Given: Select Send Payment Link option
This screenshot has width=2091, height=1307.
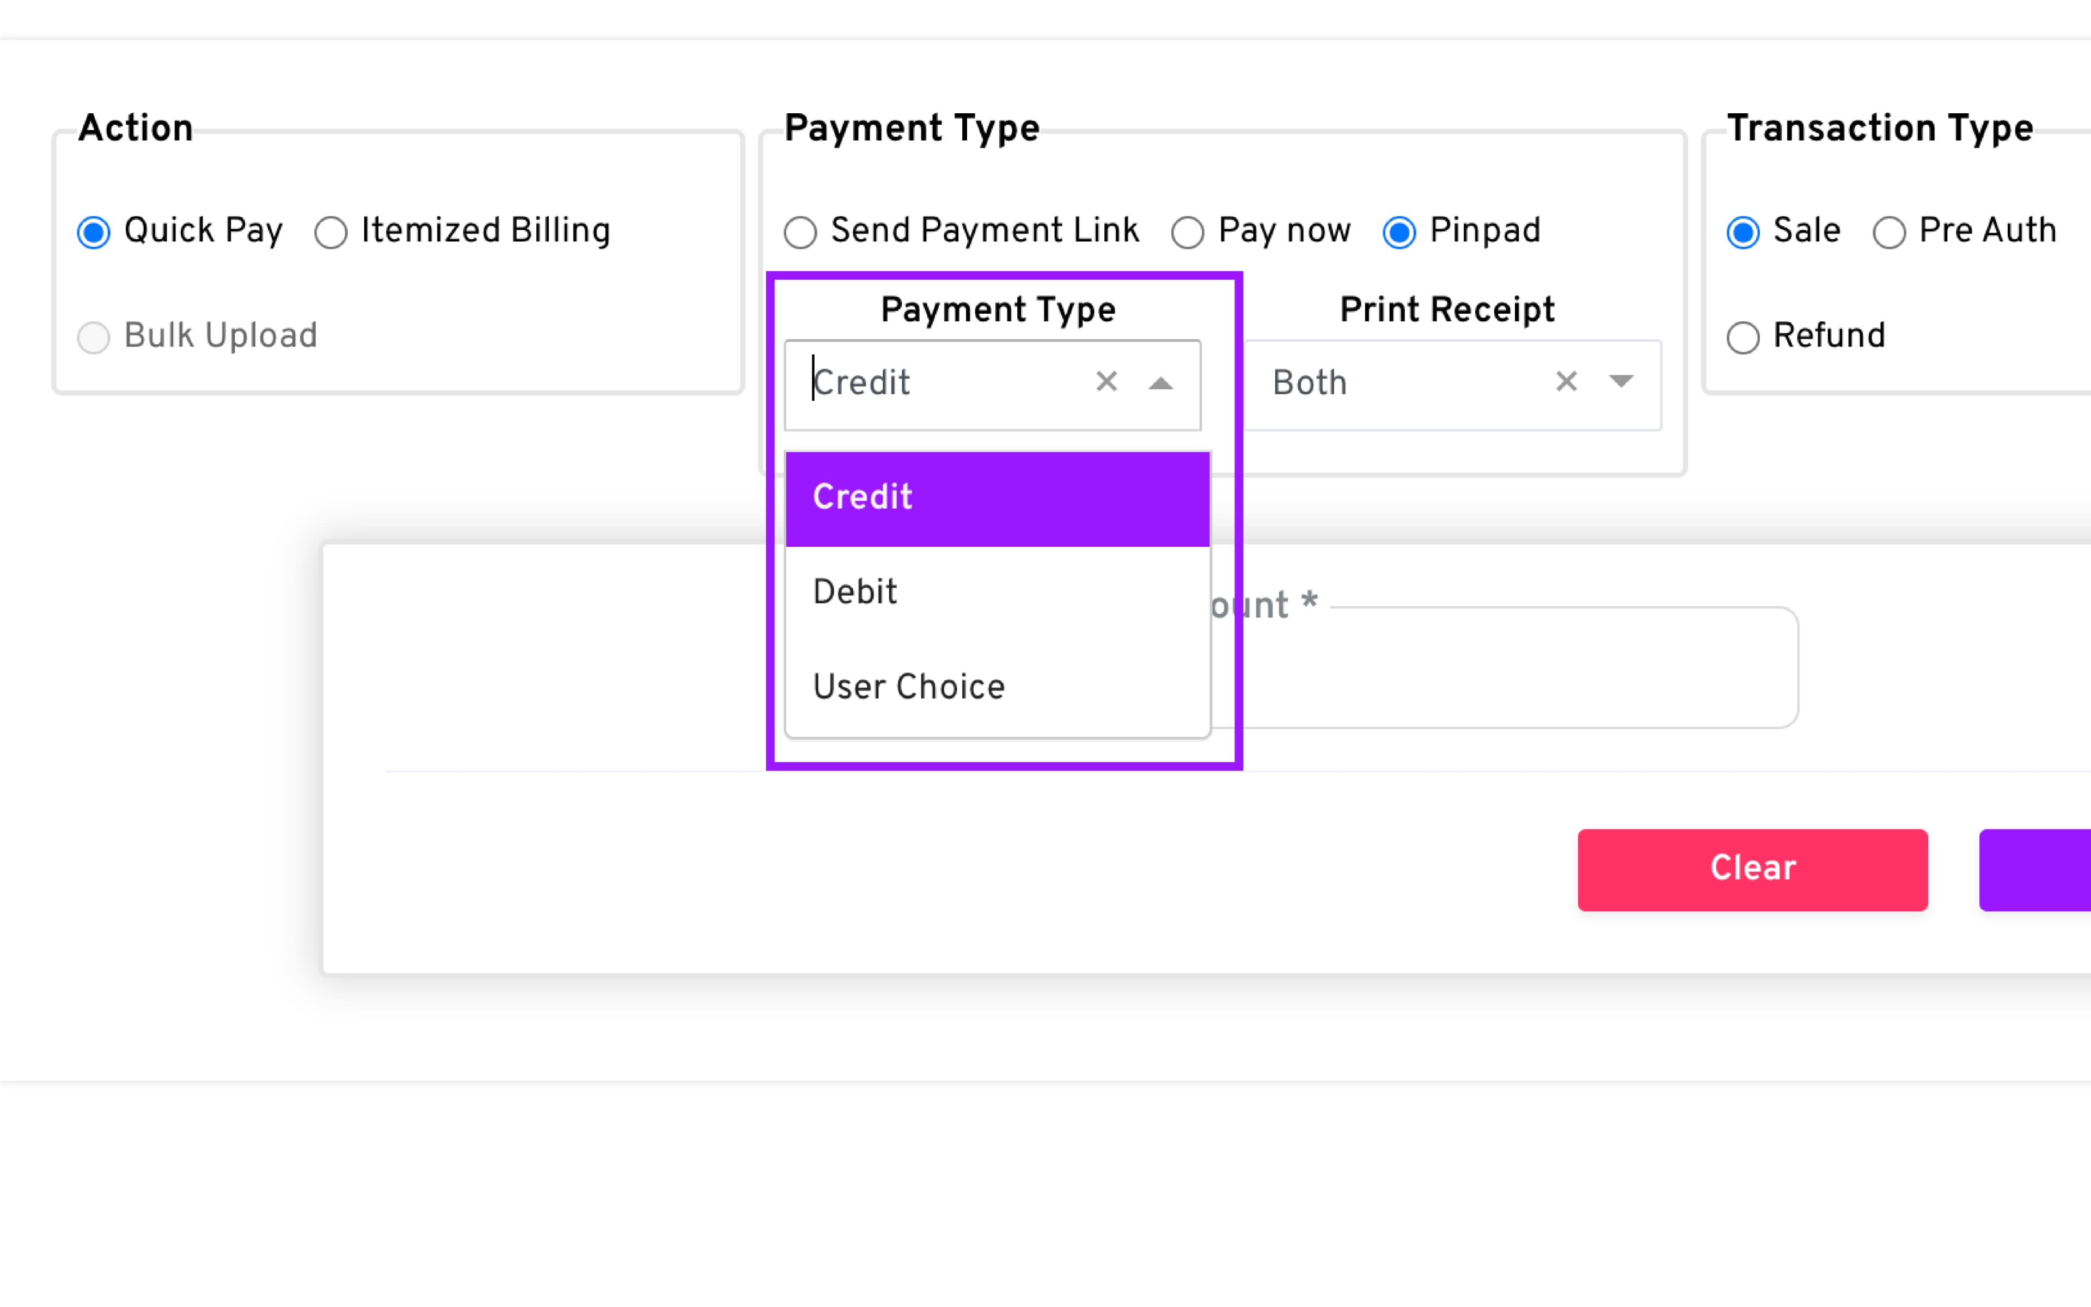Looking at the screenshot, I should [800, 233].
